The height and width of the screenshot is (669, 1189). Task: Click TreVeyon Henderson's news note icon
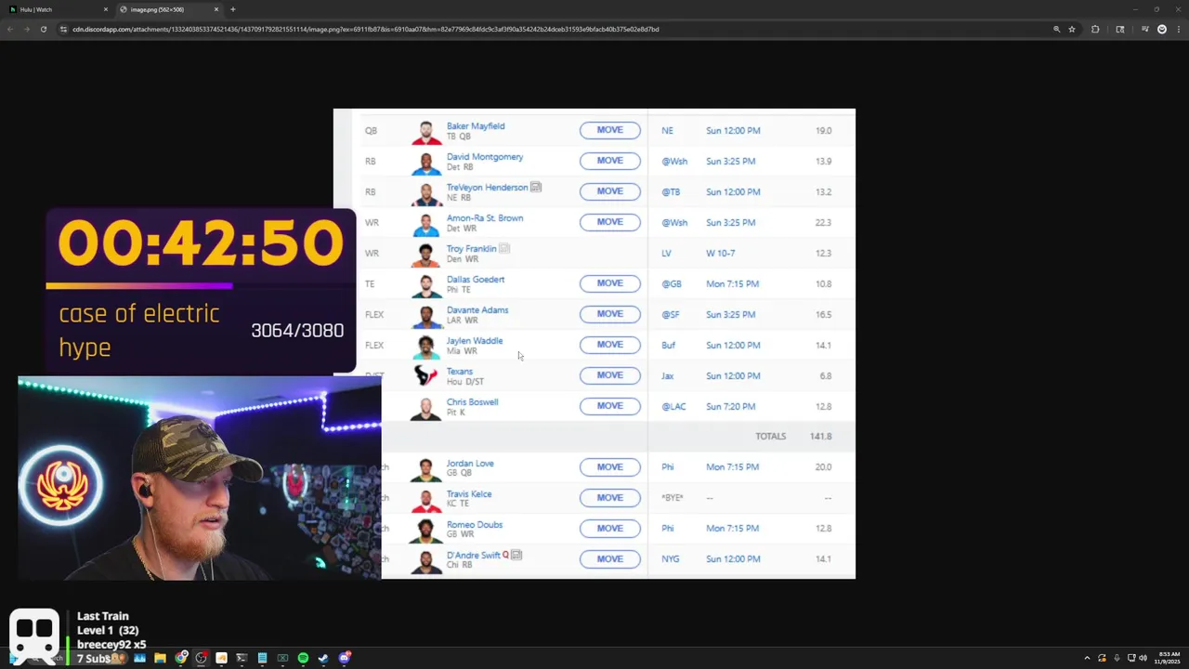pyautogui.click(x=536, y=188)
